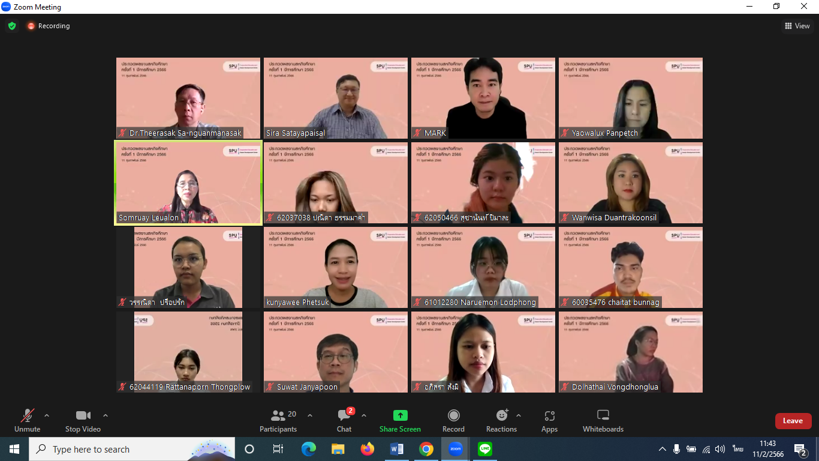Screen dimensions: 819x461
Task: Open the Participants panel
Action: click(278, 420)
